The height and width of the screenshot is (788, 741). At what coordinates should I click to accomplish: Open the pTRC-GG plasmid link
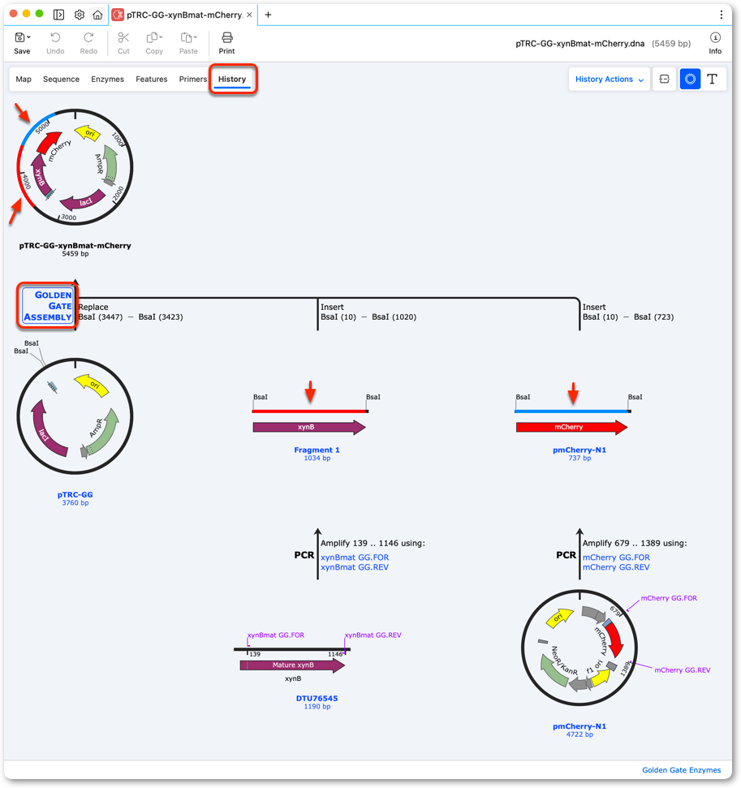point(75,494)
